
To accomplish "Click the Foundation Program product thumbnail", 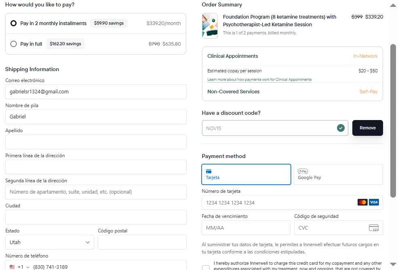I will pos(210,25).
